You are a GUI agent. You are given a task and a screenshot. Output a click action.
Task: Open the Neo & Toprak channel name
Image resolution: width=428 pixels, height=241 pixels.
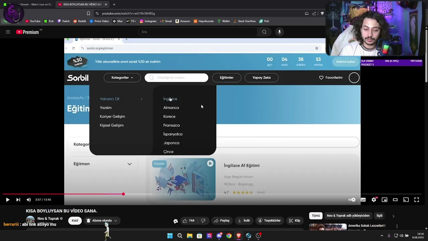(48, 219)
